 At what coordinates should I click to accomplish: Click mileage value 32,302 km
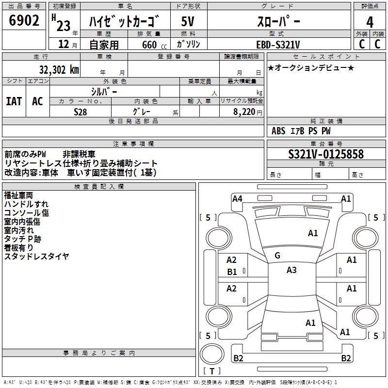point(59,70)
